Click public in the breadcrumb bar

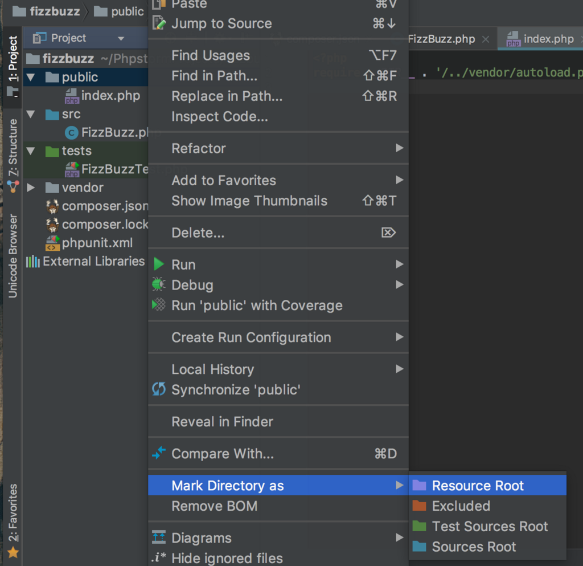(118, 11)
